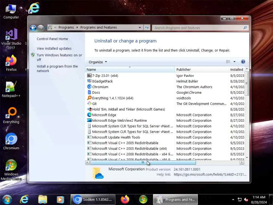Focus the Search Programs and Features box
This screenshot has width=273, height=205.
click(200, 28)
